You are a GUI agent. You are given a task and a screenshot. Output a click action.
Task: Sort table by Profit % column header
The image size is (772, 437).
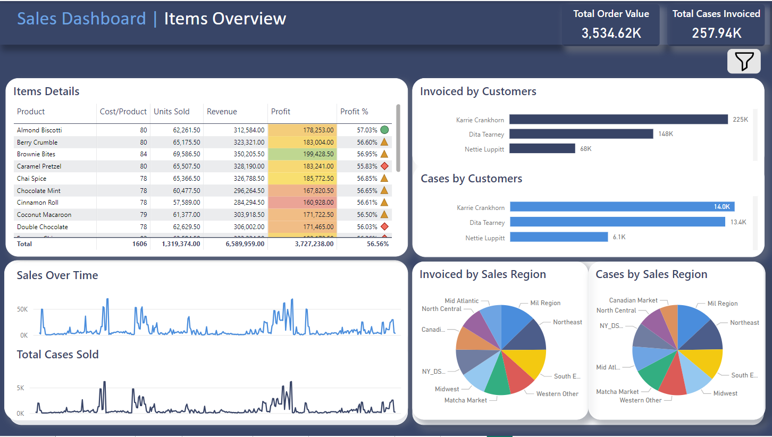[x=354, y=112]
